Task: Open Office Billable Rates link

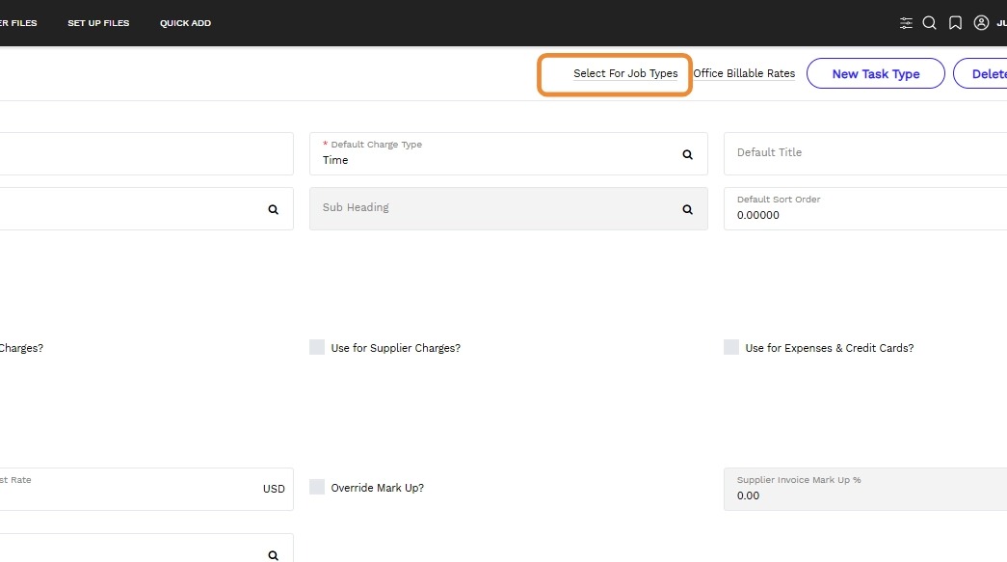Action: (x=744, y=74)
